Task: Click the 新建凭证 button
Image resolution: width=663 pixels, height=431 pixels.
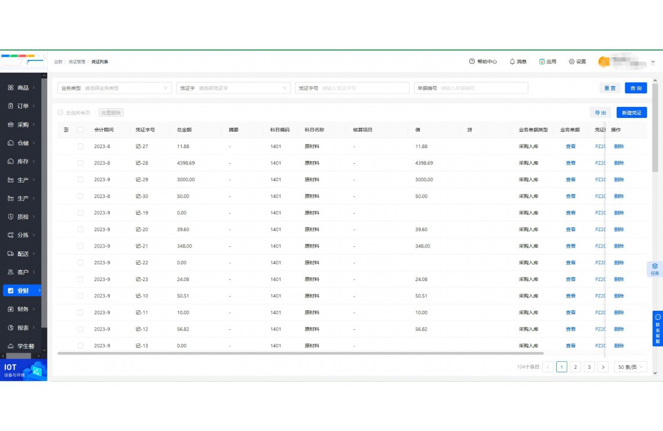Action: pos(631,113)
